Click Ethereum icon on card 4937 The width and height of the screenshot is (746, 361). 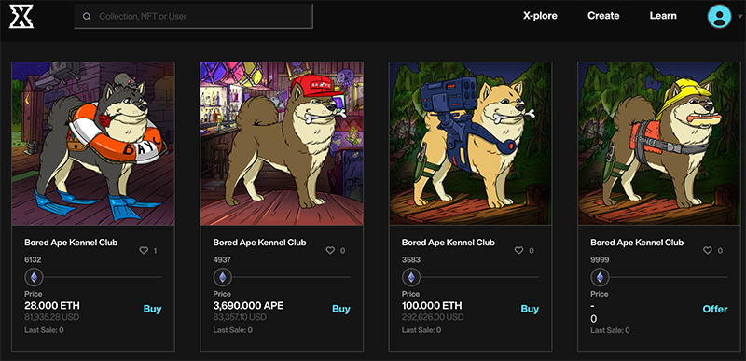(222, 277)
